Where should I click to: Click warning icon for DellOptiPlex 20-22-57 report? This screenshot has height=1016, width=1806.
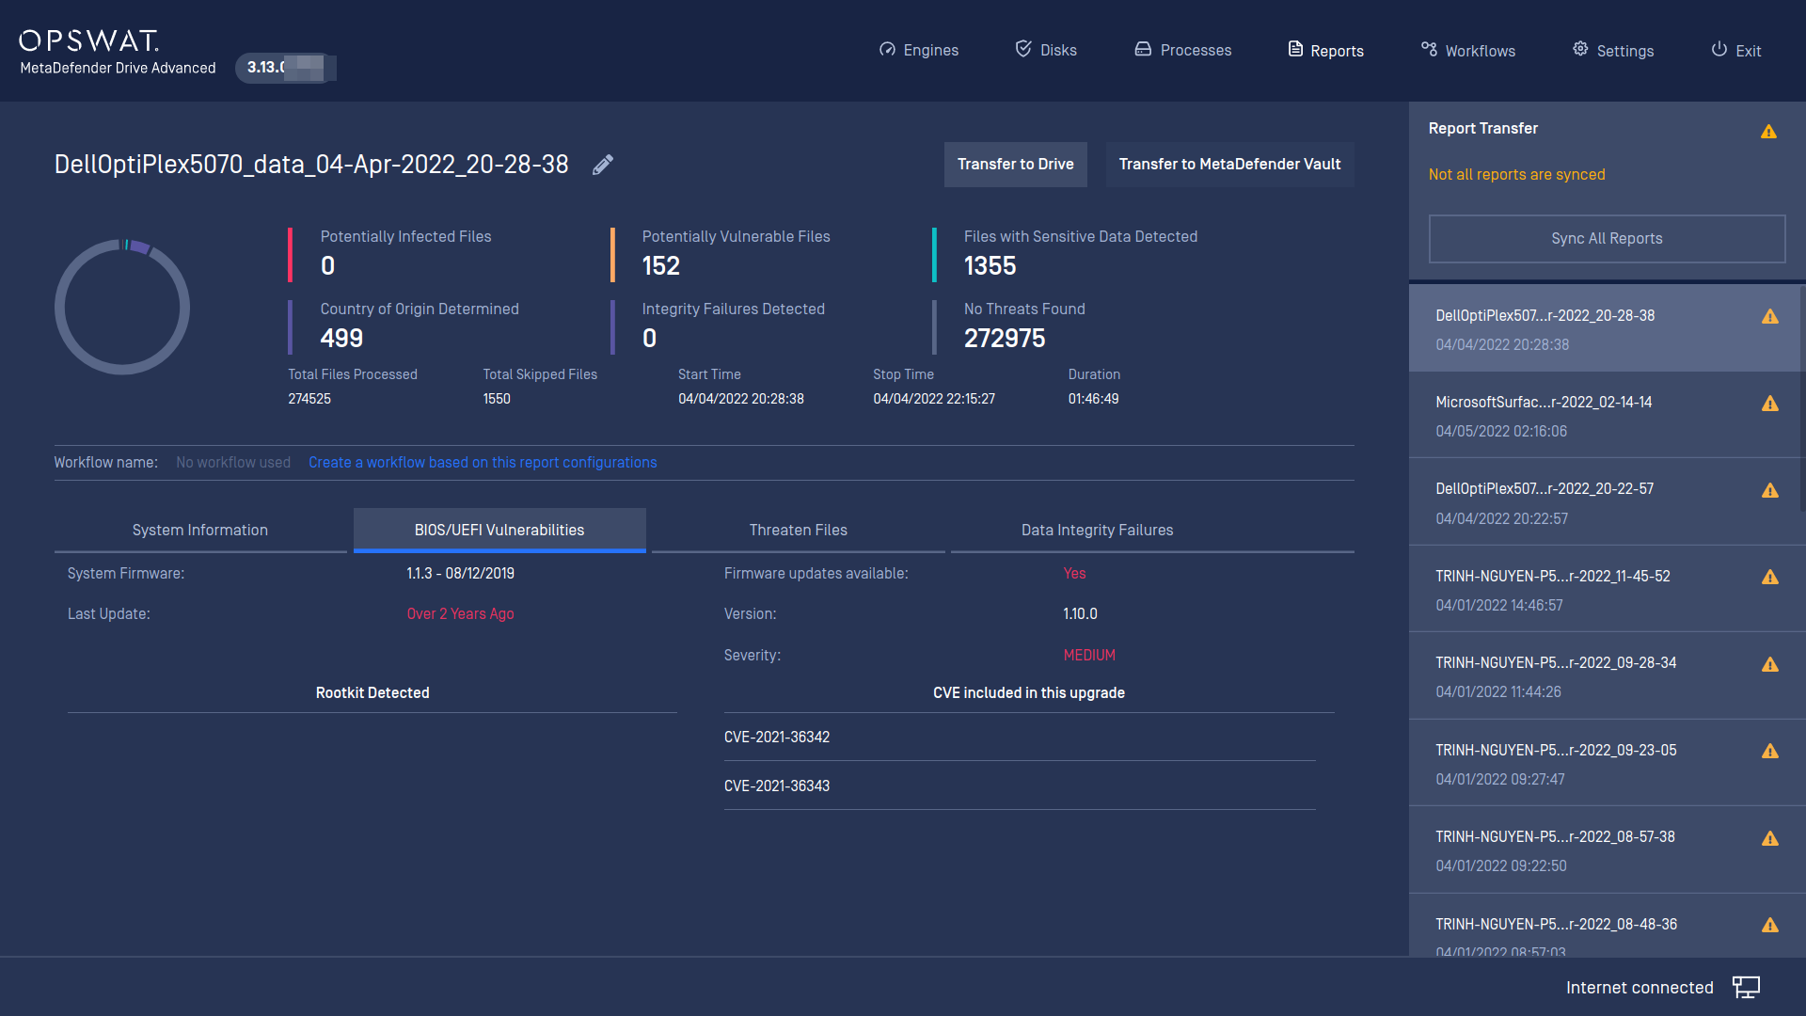(1770, 491)
